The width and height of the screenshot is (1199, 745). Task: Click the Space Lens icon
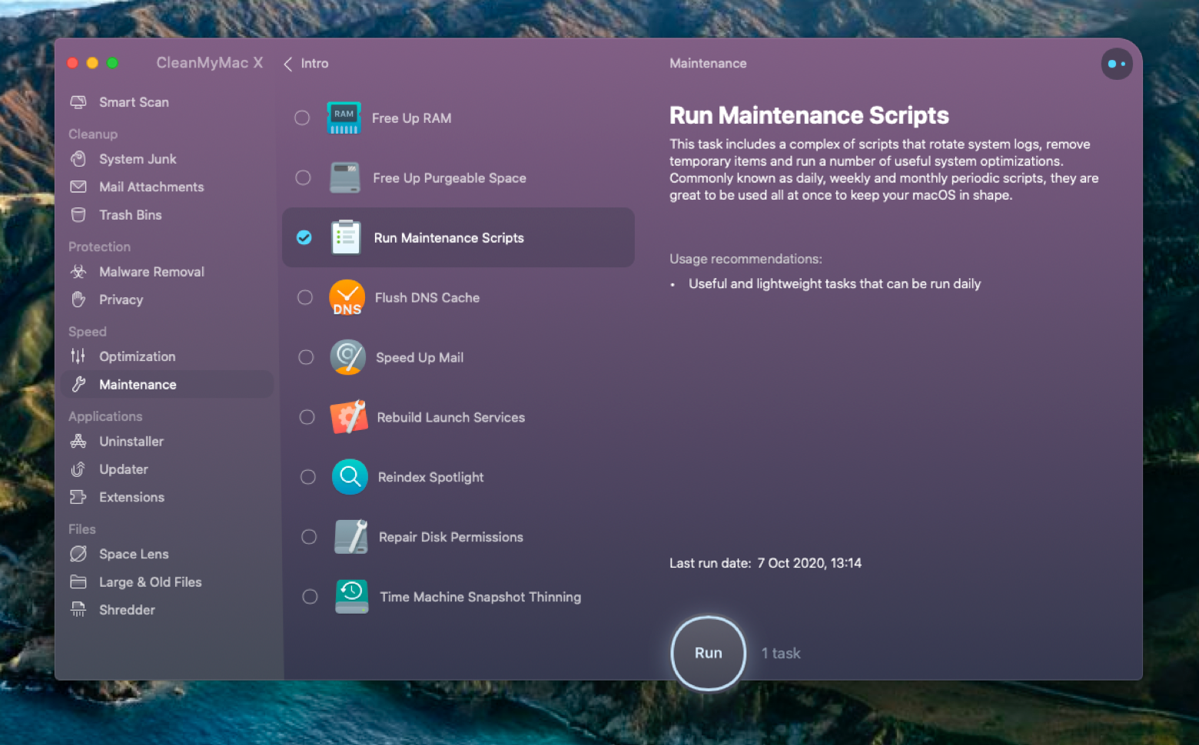tap(78, 554)
